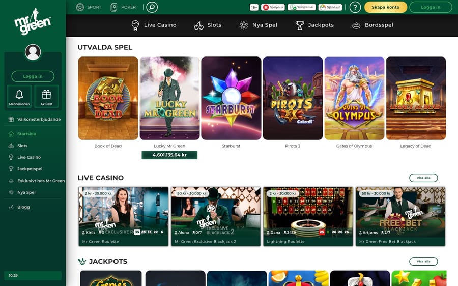The image size is (458, 286).
Task: Switch to Sport section
Action: [88, 7]
